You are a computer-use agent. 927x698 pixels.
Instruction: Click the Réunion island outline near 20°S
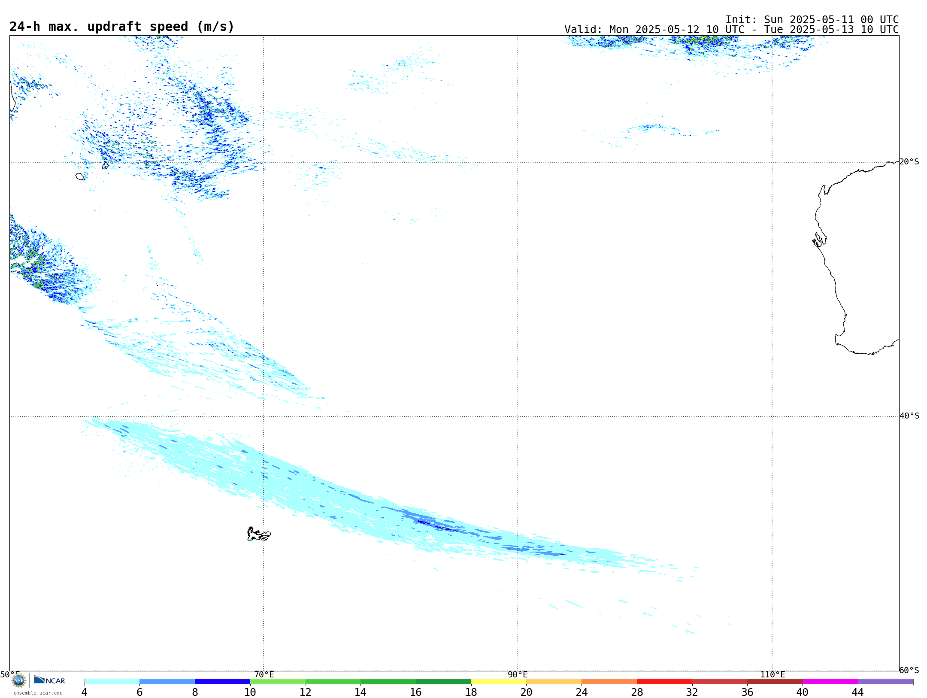(x=79, y=176)
